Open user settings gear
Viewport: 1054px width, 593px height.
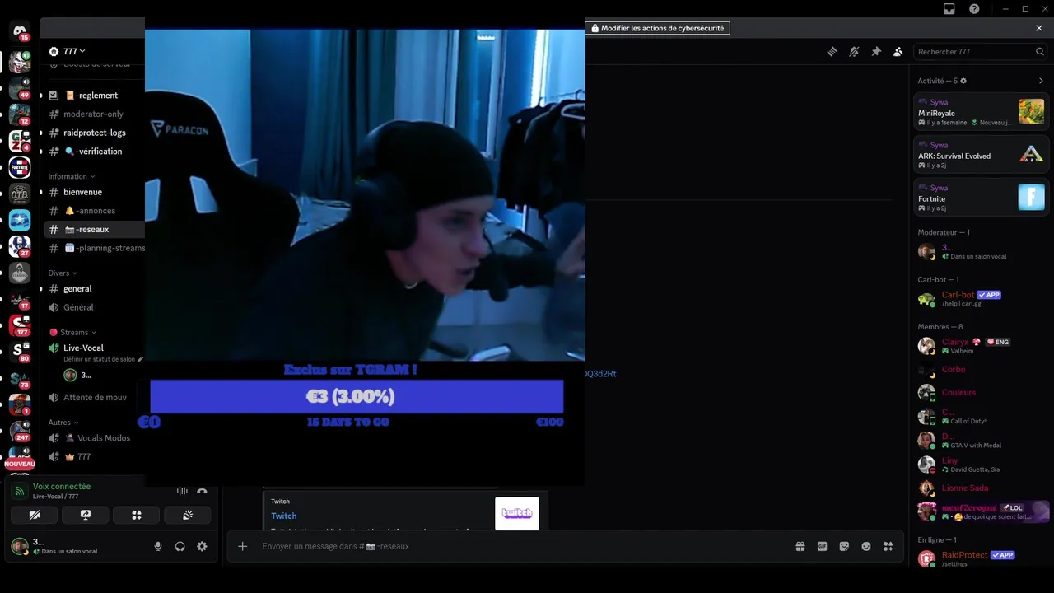point(202,546)
